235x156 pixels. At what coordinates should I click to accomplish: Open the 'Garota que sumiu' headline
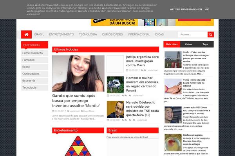point(76,101)
